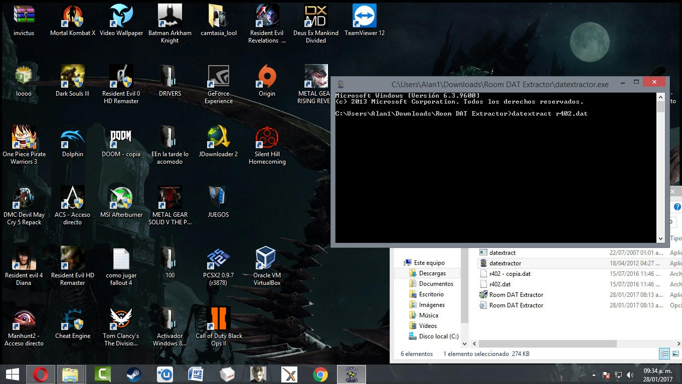Image resolution: width=682 pixels, height=384 pixels.
Task: Select the r402.dat file in Explorer
Action: point(495,284)
